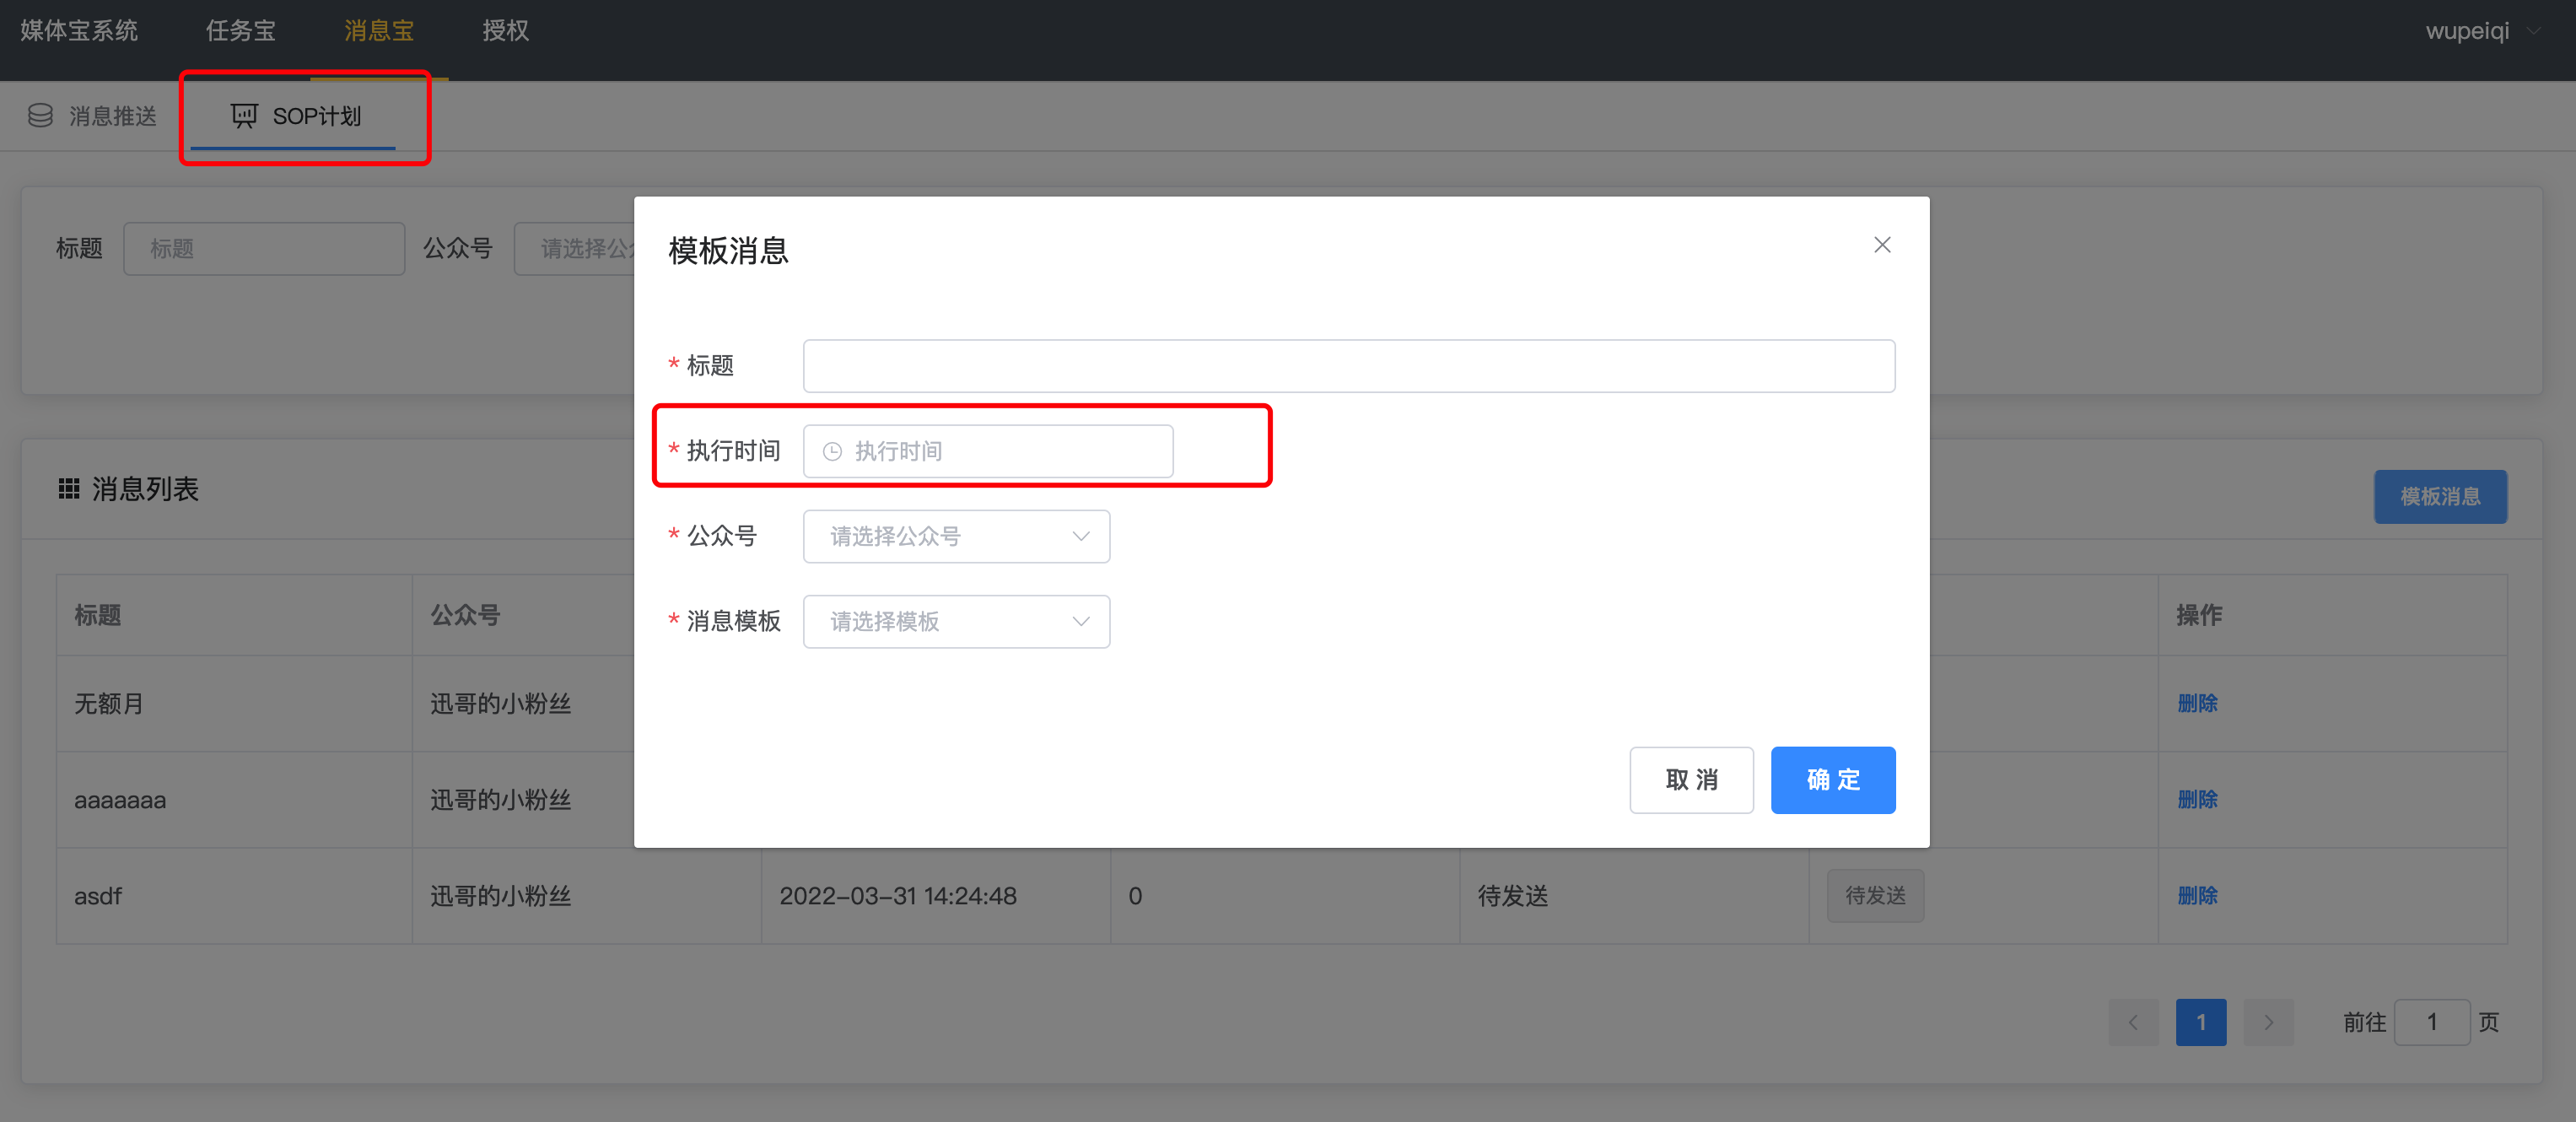Go to previous page arrow in pagination

2132,1022
